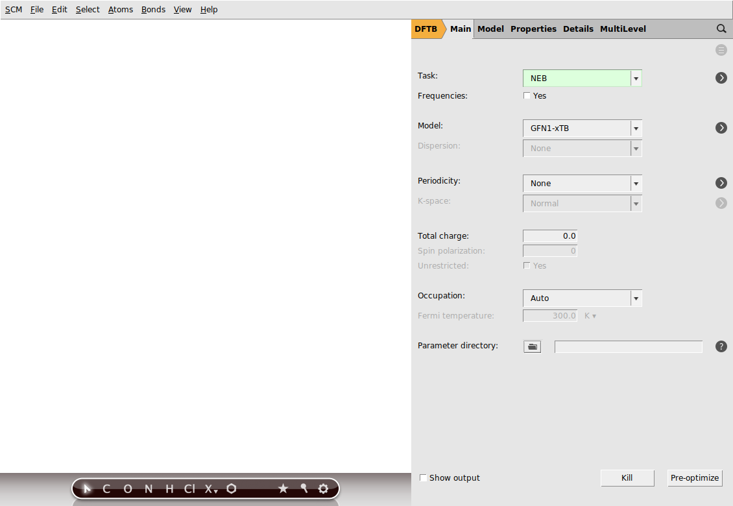The width and height of the screenshot is (733, 506).
Task: Switch to the Properties tab
Action: point(533,29)
